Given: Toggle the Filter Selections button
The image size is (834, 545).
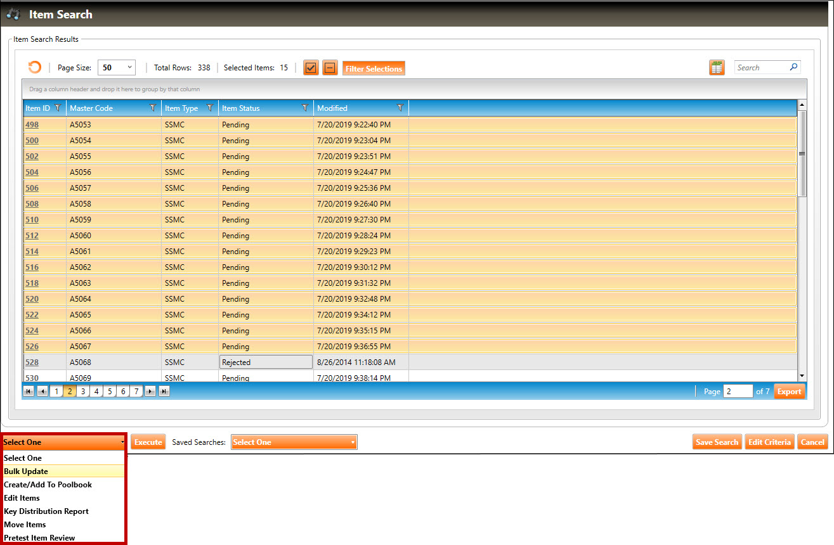Looking at the screenshot, I should tap(374, 68).
